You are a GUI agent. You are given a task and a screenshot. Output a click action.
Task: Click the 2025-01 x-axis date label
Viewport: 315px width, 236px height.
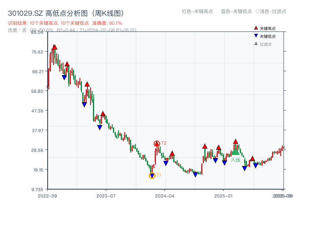(x=223, y=196)
